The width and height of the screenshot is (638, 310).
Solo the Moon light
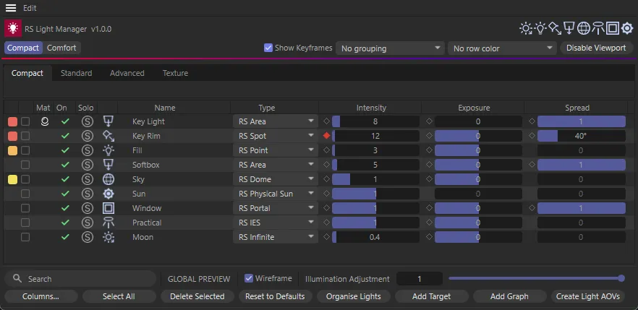coord(87,237)
